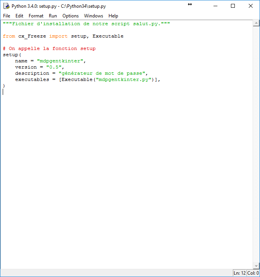Open the Help menu

[x=113, y=16]
